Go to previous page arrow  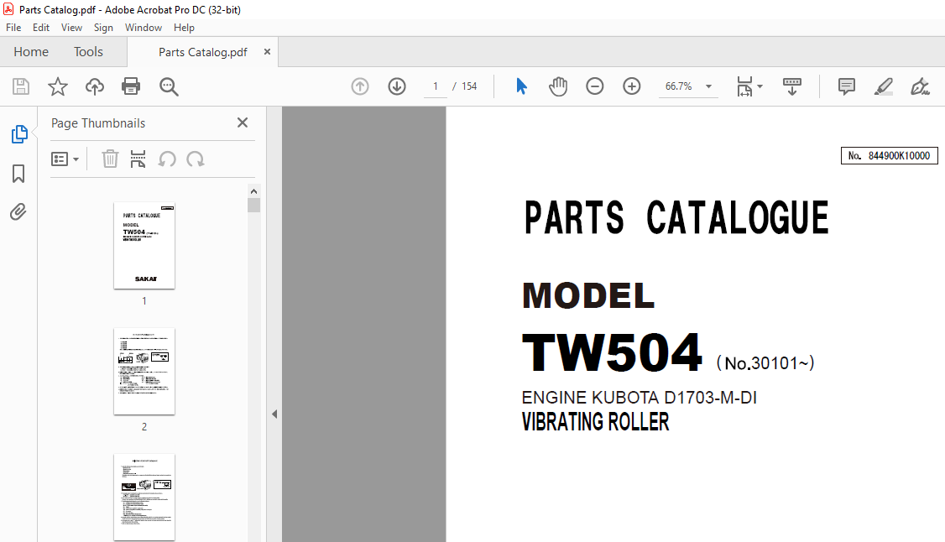(x=360, y=86)
